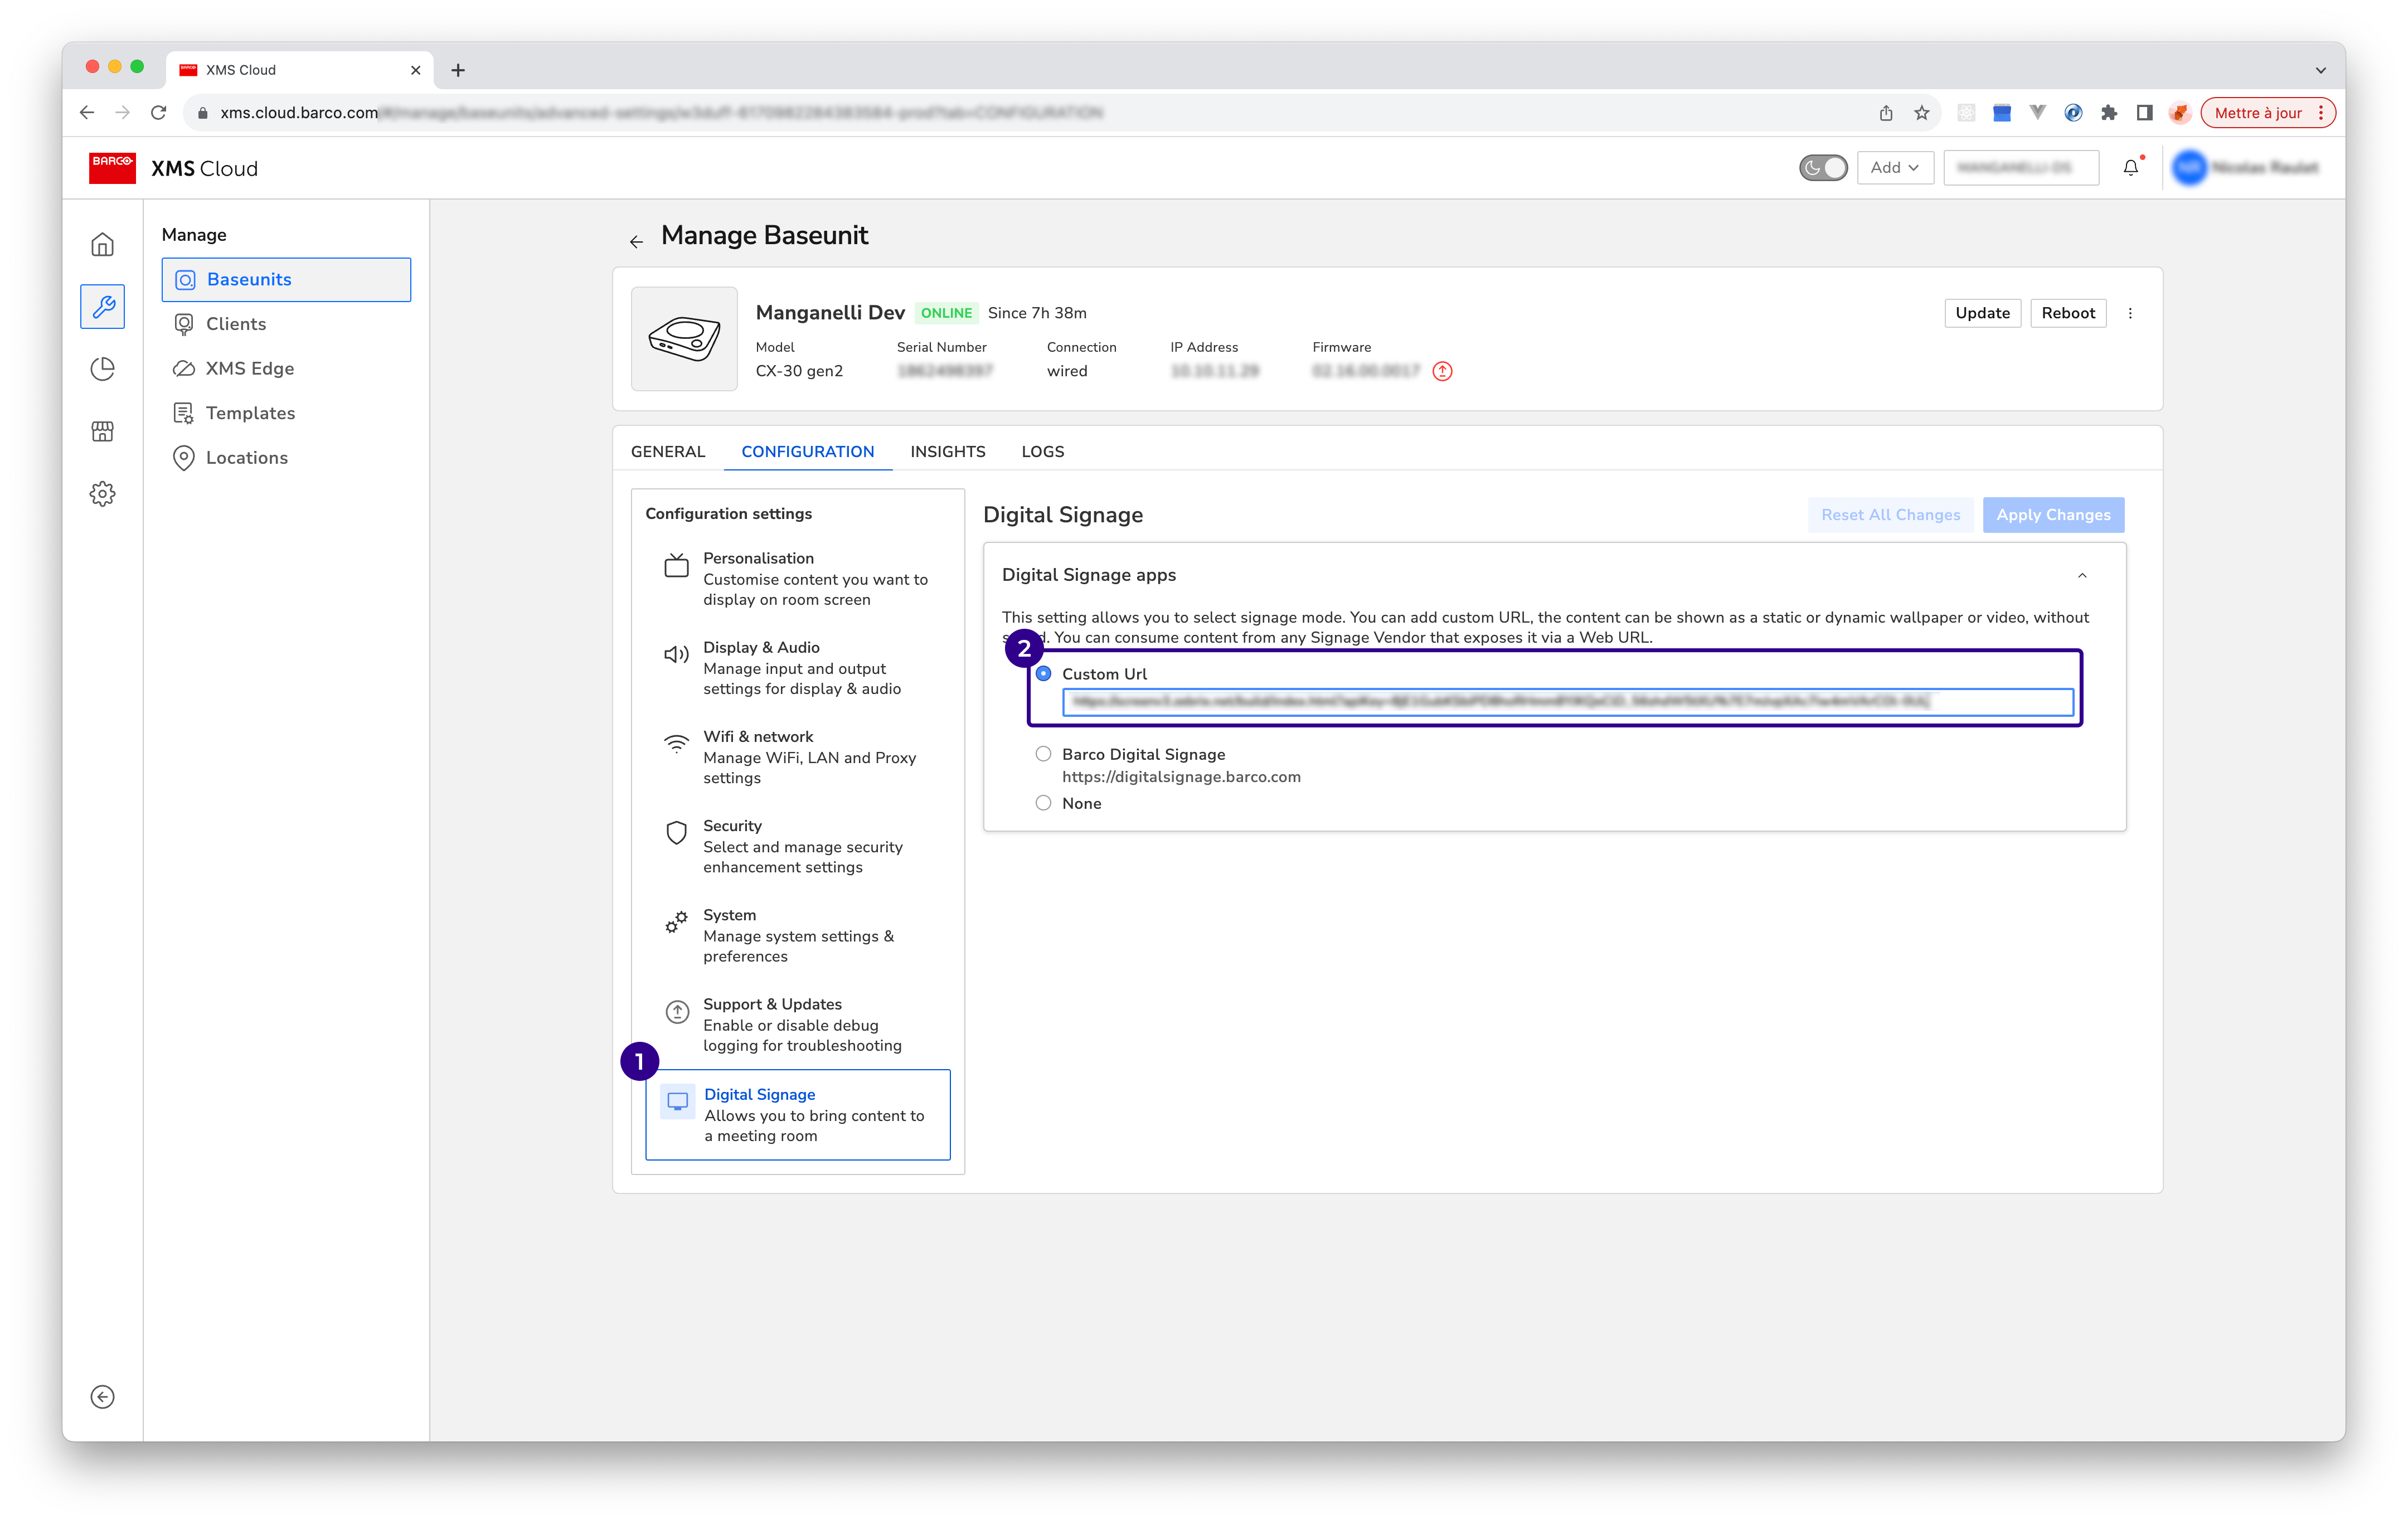Click the firmware update available red icon
Image resolution: width=2408 pixels, height=1524 pixels.
(1442, 371)
